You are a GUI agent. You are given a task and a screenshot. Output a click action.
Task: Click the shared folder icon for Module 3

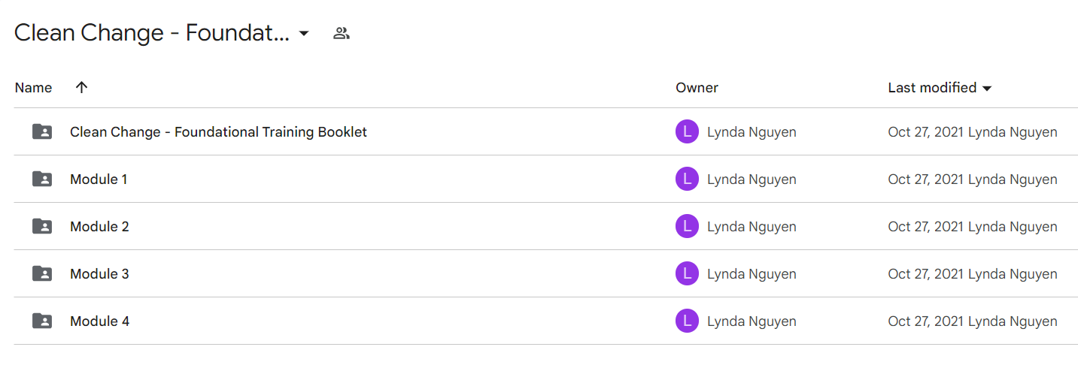click(x=42, y=274)
